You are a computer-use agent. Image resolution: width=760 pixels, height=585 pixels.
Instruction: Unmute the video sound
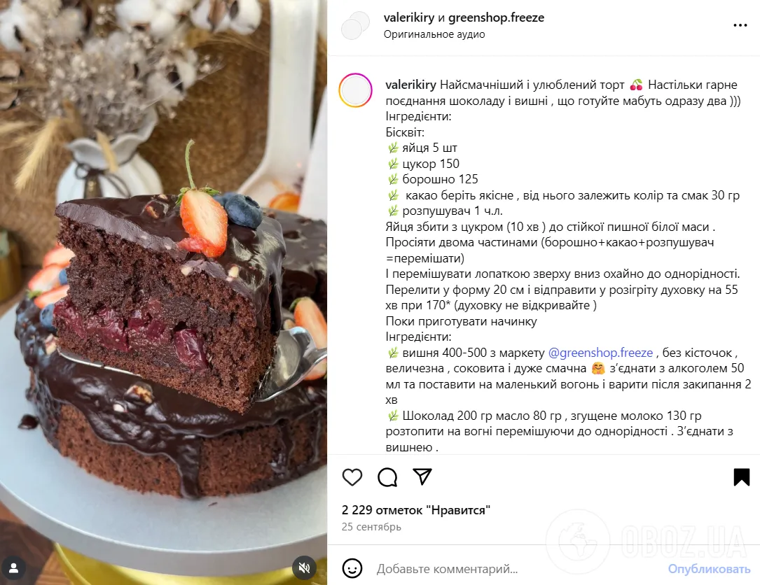(x=305, y=568)
